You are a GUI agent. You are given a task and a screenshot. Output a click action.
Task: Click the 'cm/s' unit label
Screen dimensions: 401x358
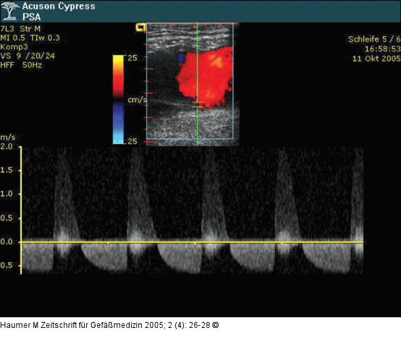pyautogui.click(x=137, y=100)
